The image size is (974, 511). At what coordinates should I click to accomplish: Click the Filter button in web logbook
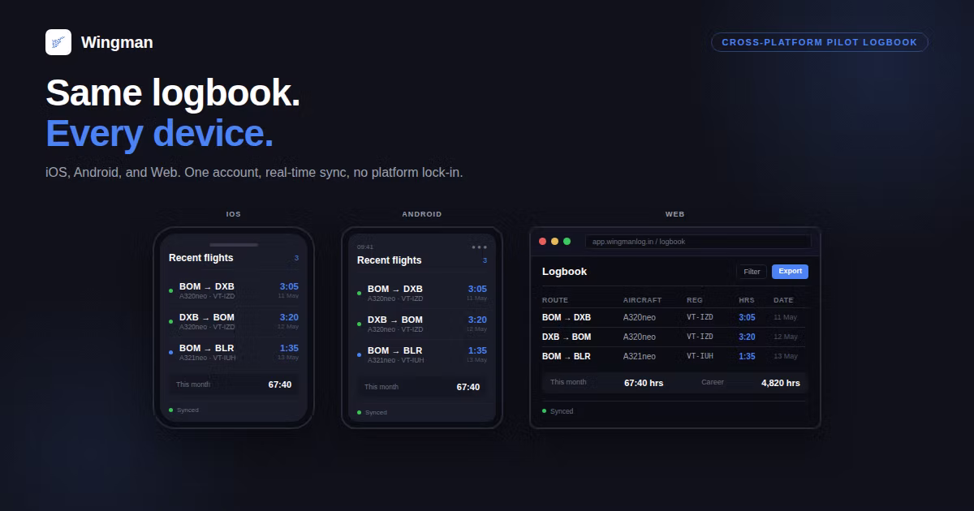tap(752, 272)
